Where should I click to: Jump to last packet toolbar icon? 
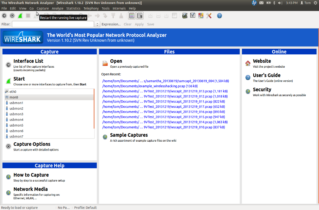pyautogui.click(x=121, y=15)
